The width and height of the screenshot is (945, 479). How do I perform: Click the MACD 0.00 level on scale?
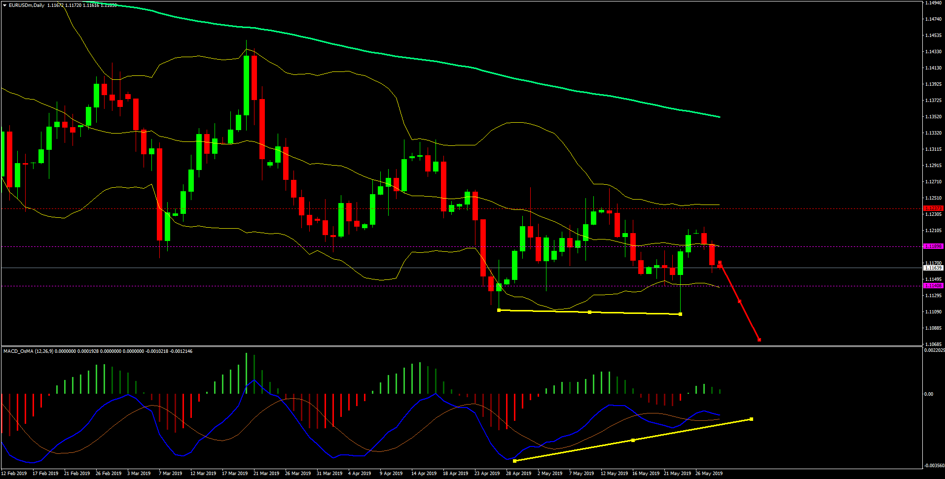(x=929, y=394)
